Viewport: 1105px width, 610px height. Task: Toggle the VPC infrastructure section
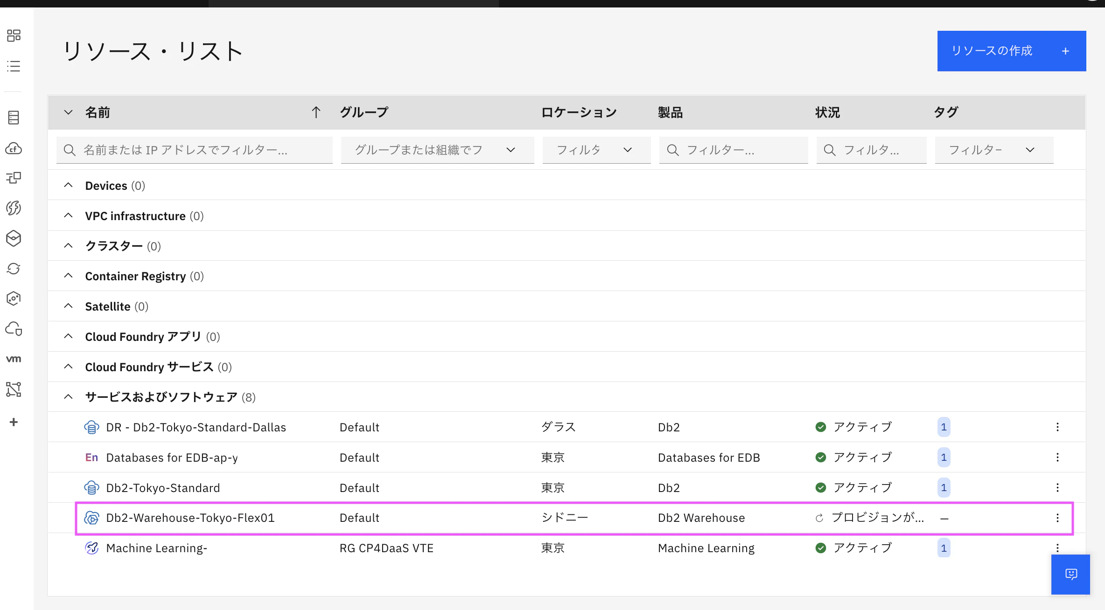[x=68, y=216]
